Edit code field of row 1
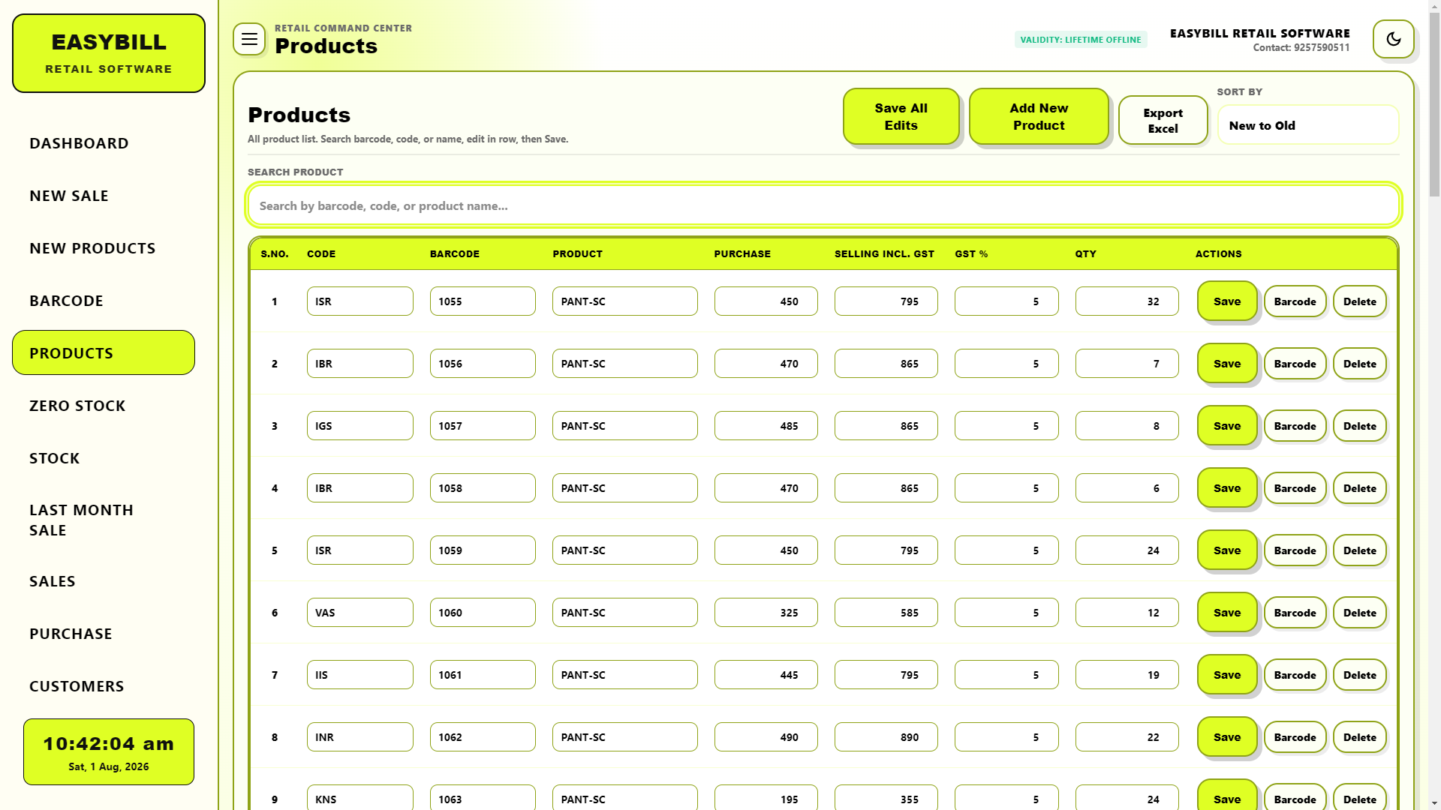The image size is (1441, 810). click(x=359, y=301)
